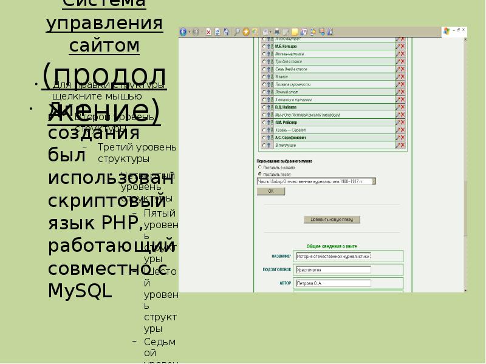Choose the 'Поставить после' radio button
The image size is (486, 364).
coord(261,174)
